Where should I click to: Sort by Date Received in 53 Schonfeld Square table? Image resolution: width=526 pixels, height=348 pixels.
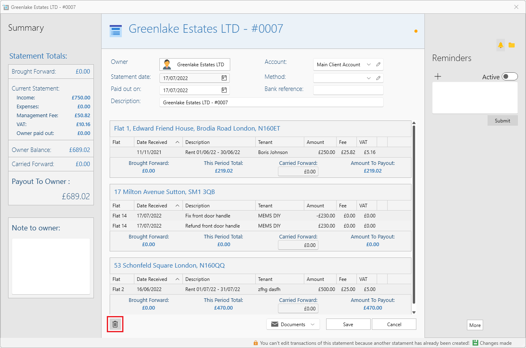click(158, 279)
